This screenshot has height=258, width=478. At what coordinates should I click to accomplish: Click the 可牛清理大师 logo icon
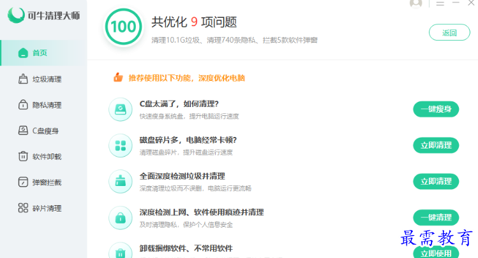(16, 15)
